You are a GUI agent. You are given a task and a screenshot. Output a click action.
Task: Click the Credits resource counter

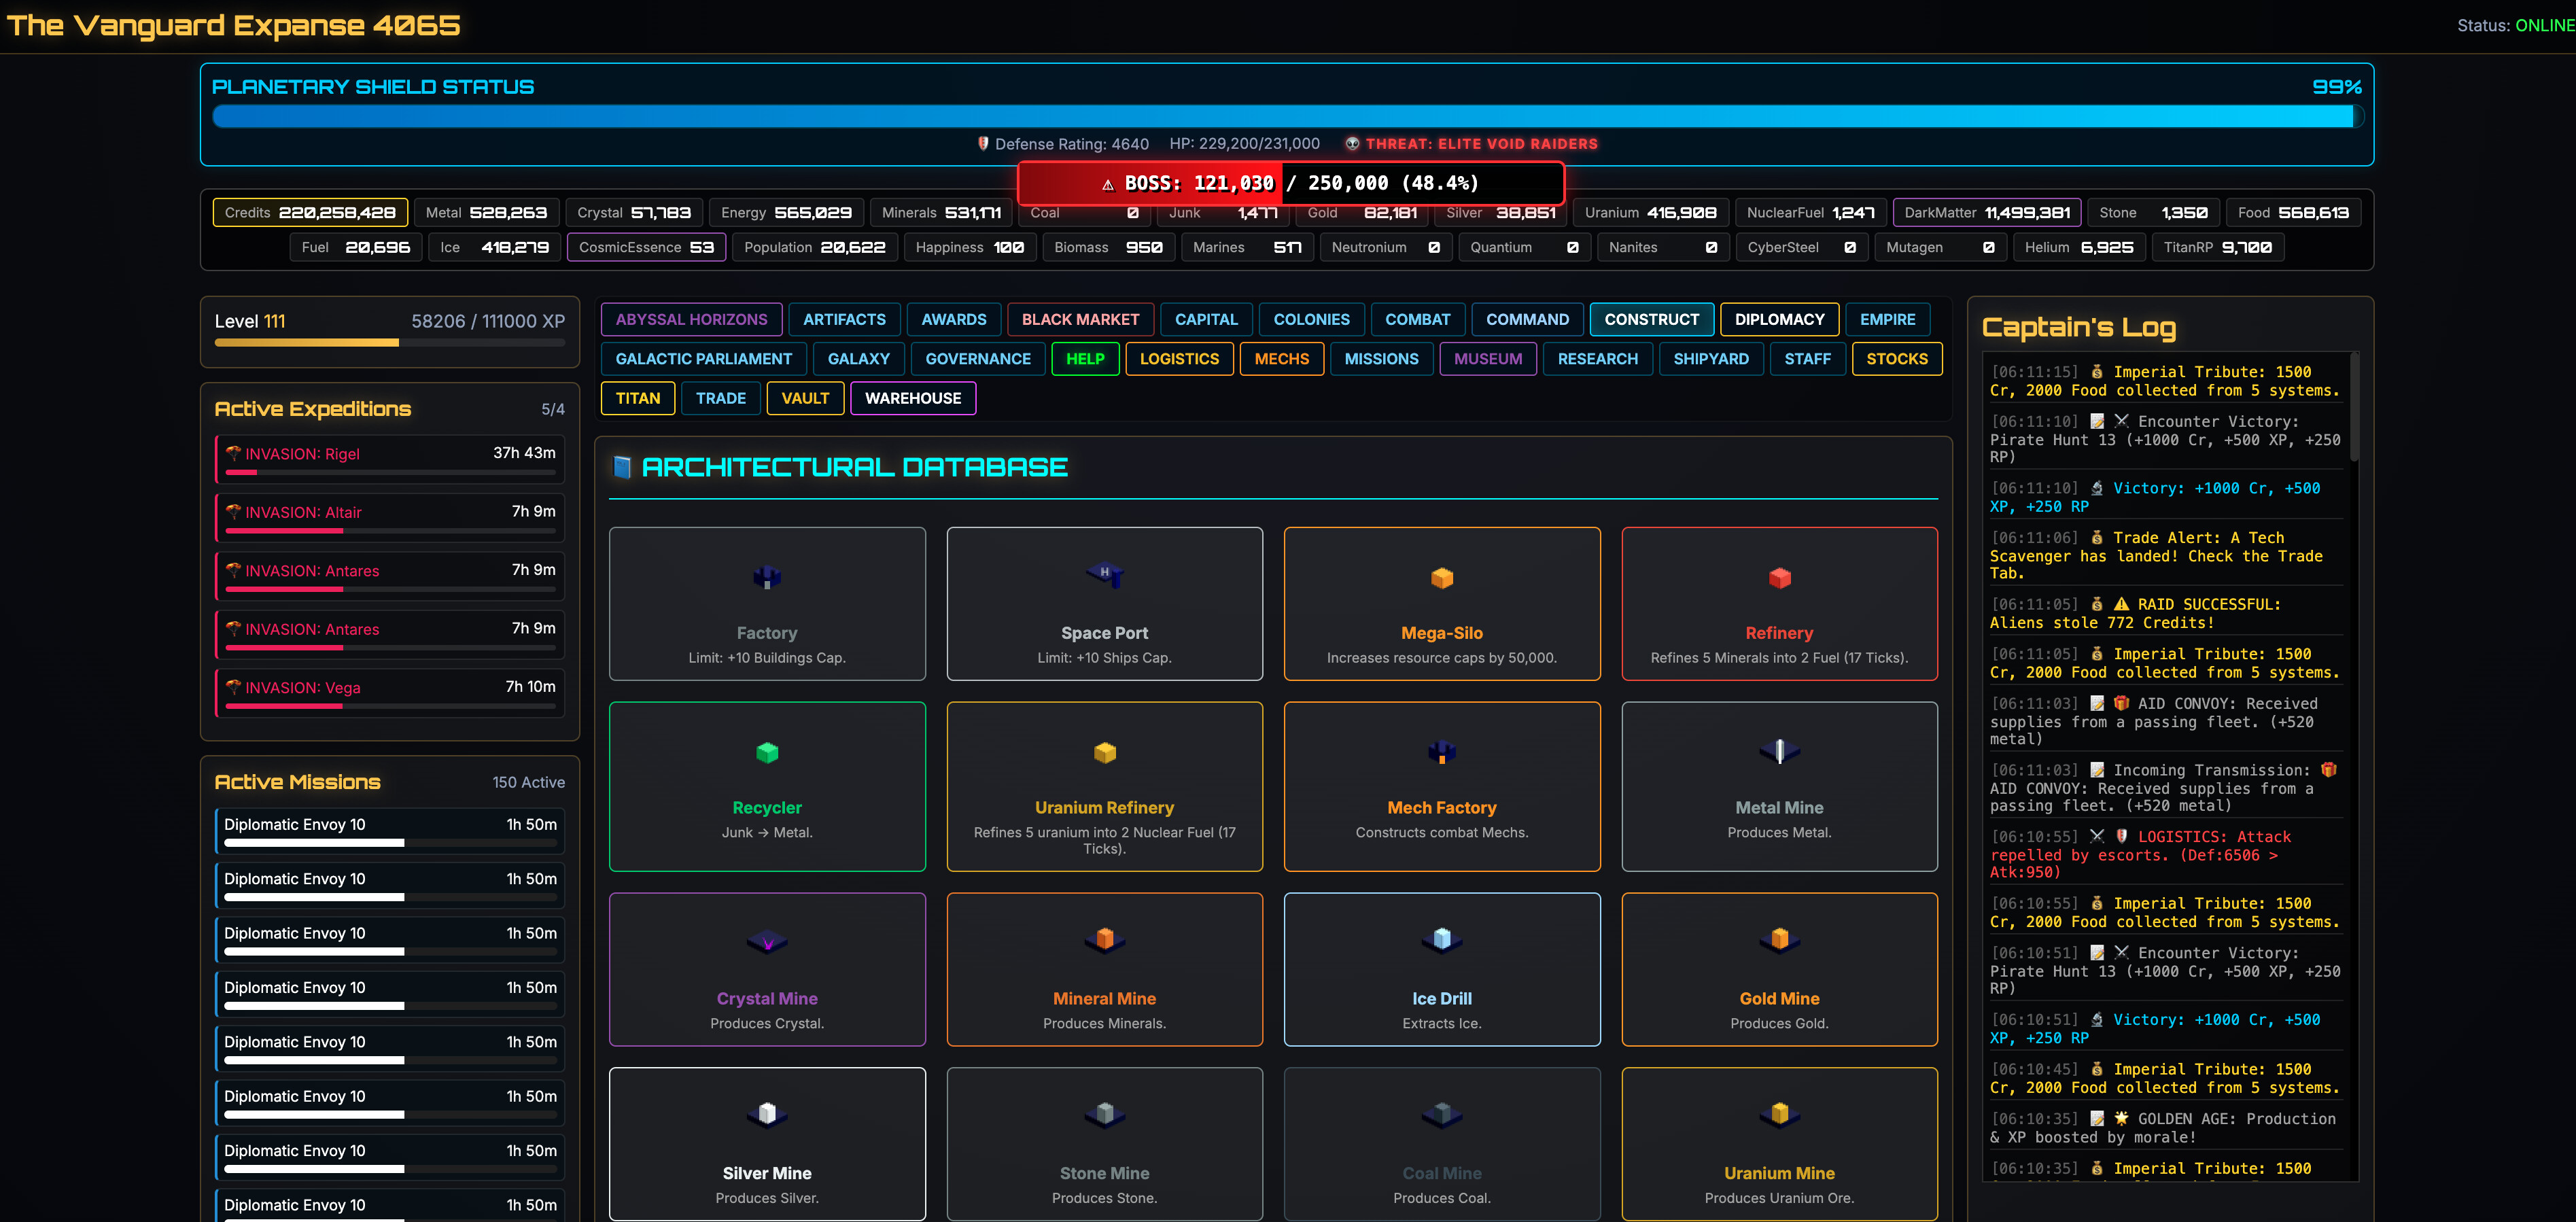310,212
